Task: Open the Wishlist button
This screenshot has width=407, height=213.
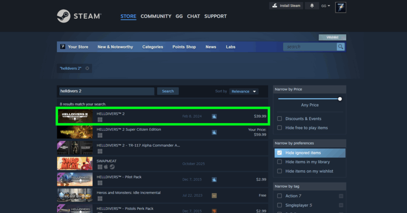Action: (x=332, y=37)
